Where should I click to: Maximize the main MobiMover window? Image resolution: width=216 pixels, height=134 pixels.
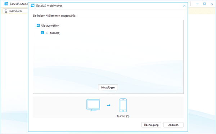point(204,4)
